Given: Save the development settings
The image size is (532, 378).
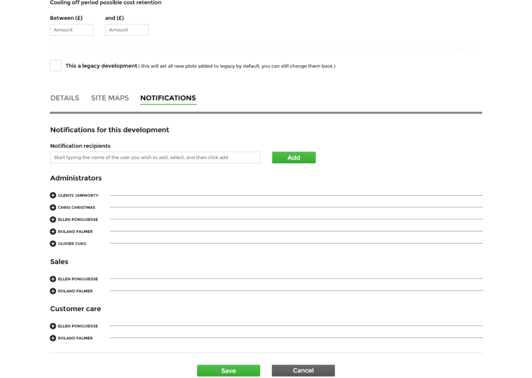Looking at the screenshot, I should tap(228, 371).
